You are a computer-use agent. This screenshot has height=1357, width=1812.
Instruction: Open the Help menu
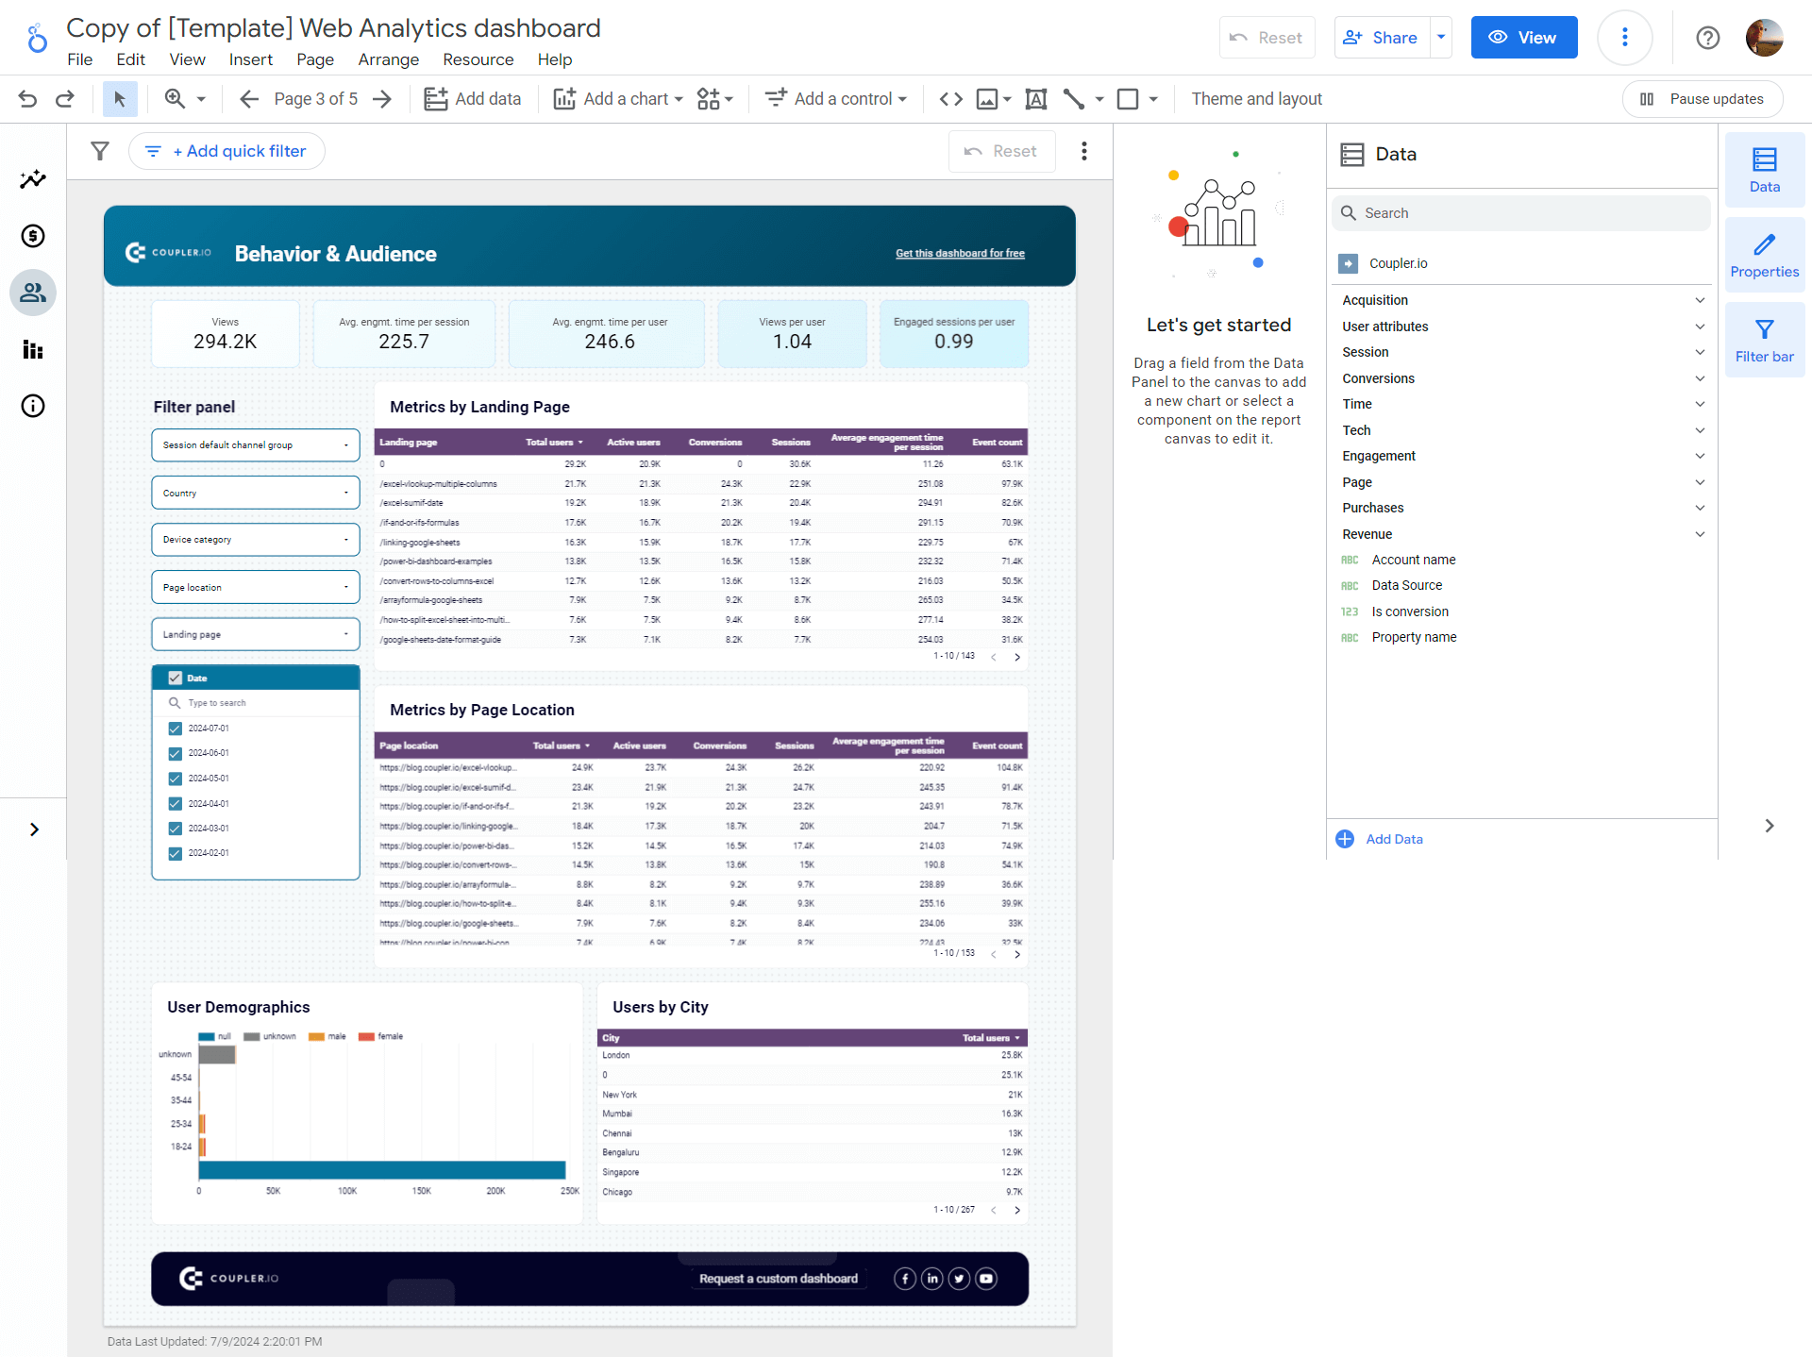[555, 59]
